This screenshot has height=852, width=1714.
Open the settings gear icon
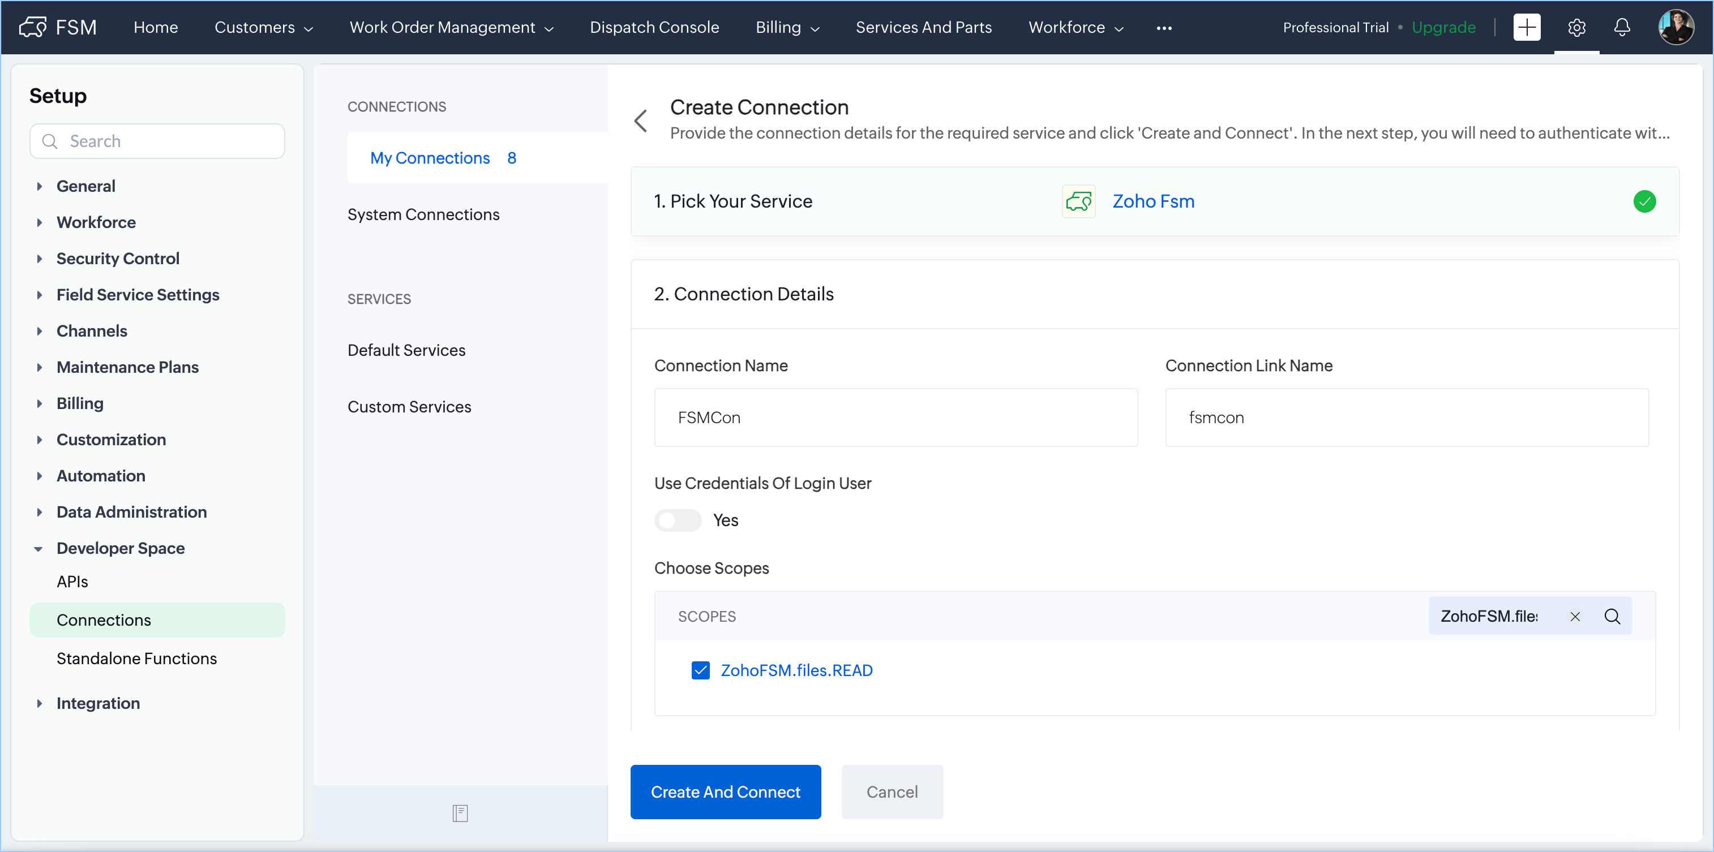(x=1576, y=27)
